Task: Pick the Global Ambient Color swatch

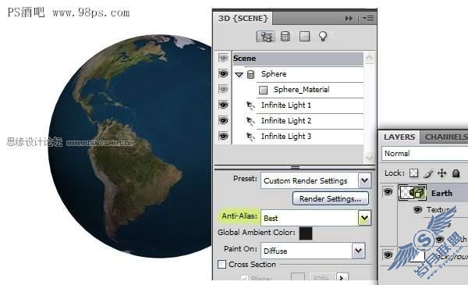Action: click(306, 233)
